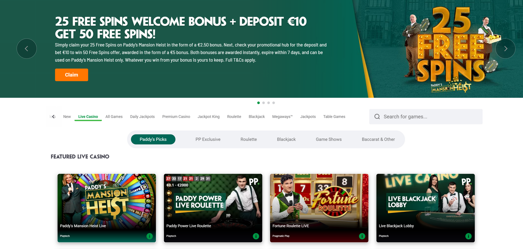Select the Megaways category tab
Image resolution: width=523 pixels, height=249 pixels.
[x=282, y=117]
